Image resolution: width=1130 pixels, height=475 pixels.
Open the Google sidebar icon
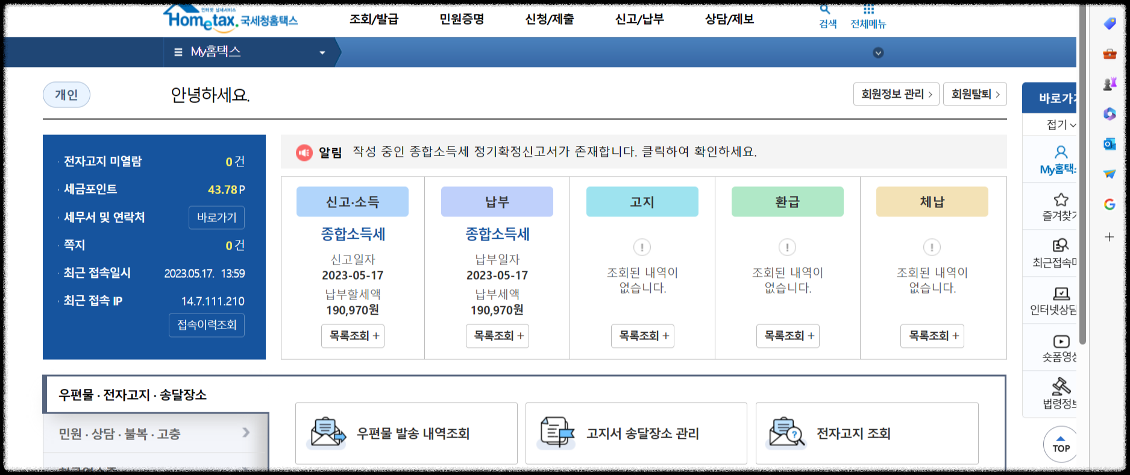coord(1110,204)
